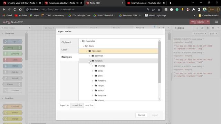Collapse the node-red folder chevron
The width and height of the screenshot is (221, 124).
point(87,51)
